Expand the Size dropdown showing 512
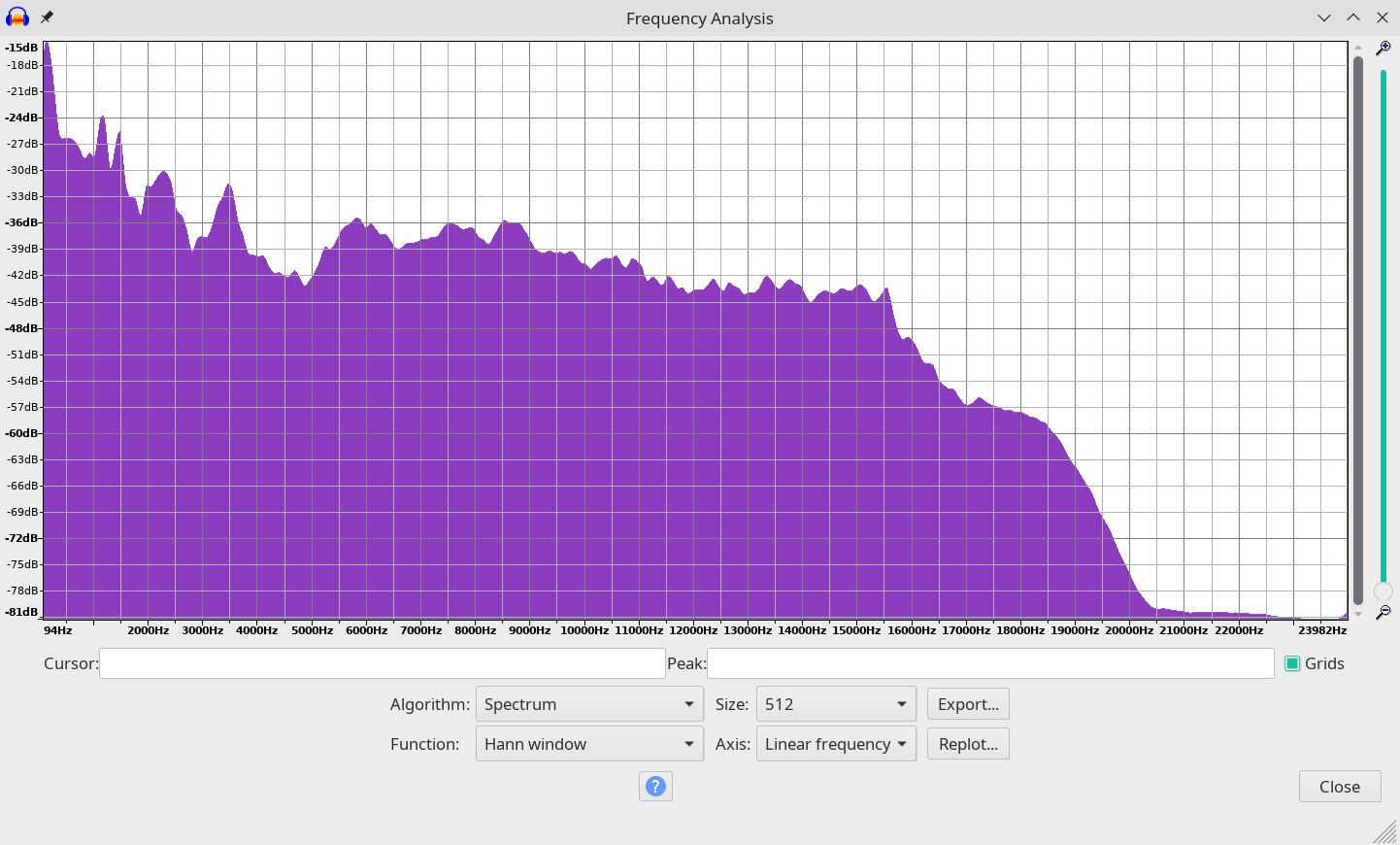The image size is (1400, 845). point(836,704)
